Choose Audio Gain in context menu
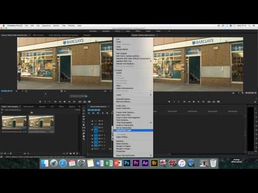The height and width of the screenshot is (193, 258). pos(133,106)
